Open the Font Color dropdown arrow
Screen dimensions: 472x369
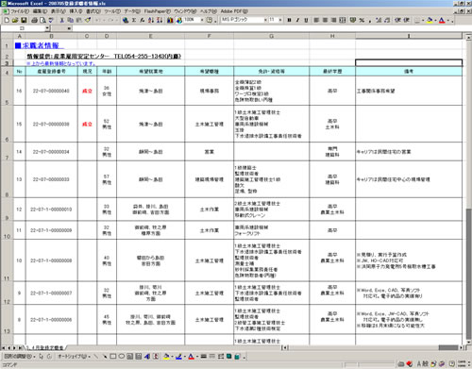(448, 20)
